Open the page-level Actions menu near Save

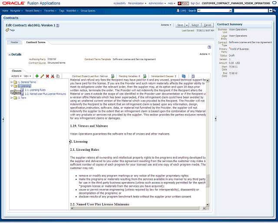pyautogui.click(x=166, y=25)
